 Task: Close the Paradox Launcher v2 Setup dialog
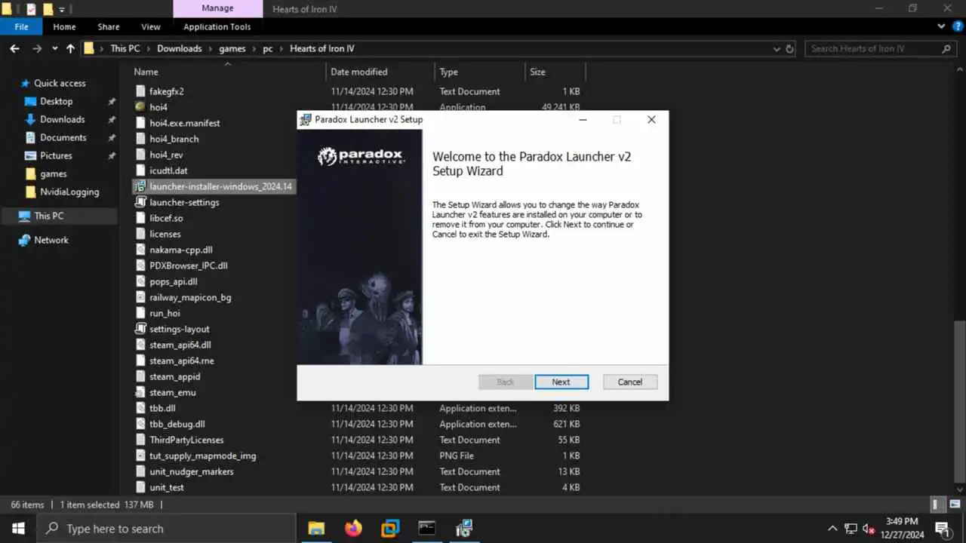[651, 120]
